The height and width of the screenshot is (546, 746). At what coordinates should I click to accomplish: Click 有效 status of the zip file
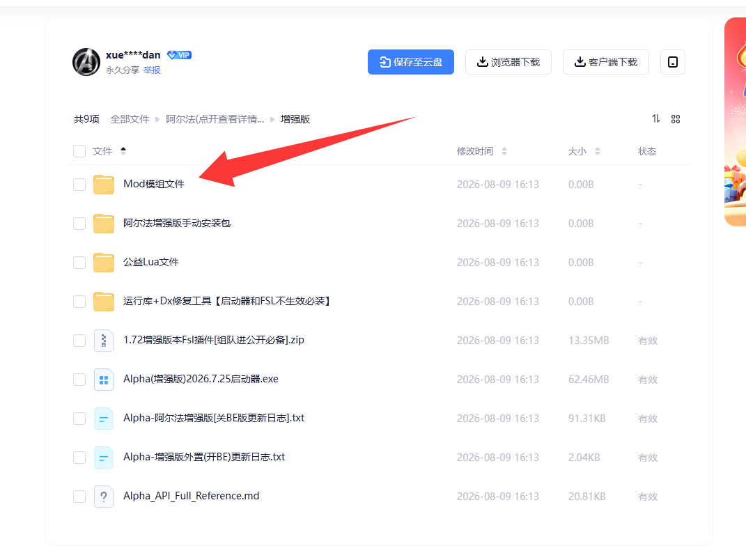(648, 341)
